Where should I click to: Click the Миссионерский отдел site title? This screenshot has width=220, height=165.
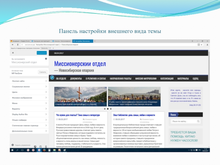click(80, 64)
